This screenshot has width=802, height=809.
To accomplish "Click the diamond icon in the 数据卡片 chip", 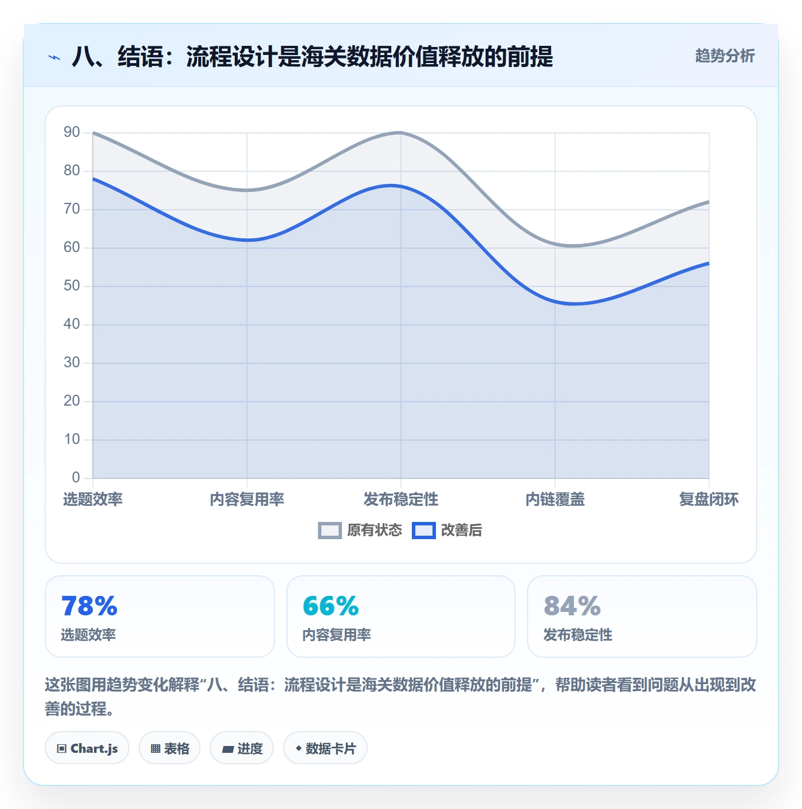I will (x=298, y=748).
